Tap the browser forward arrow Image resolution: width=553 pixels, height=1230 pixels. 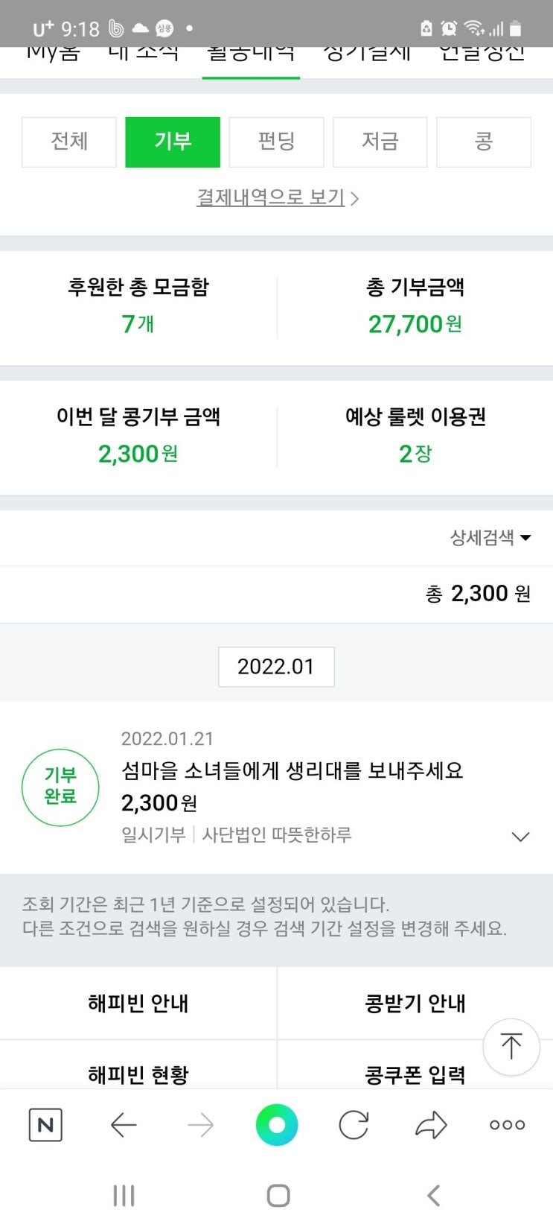pos(201,1124)
